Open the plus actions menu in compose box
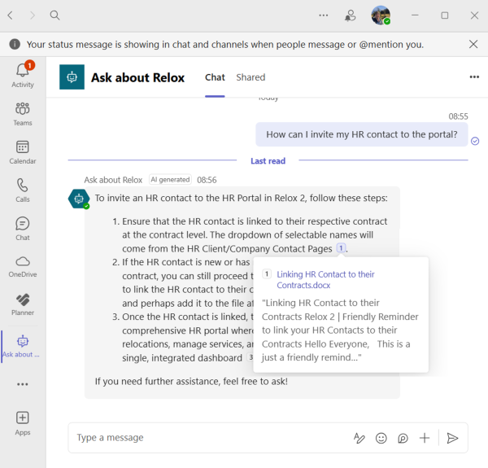Image resolution: width=488 pixels, height=468 pixels. pyautogui.click(x=425, y=438)
